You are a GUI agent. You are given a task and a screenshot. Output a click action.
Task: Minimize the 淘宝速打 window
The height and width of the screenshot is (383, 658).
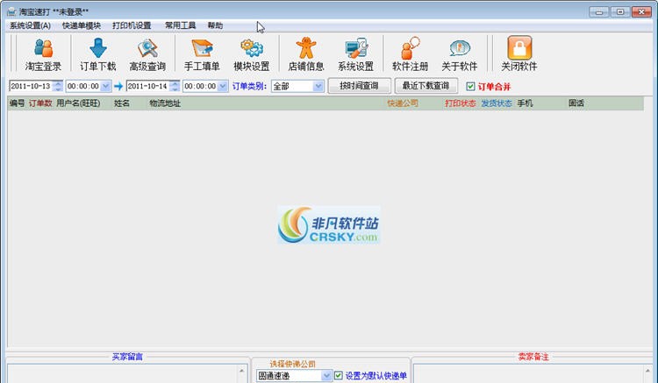click(599, 11)
